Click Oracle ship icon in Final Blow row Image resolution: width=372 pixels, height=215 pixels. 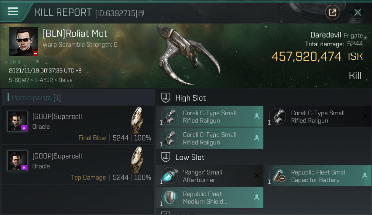137,120
